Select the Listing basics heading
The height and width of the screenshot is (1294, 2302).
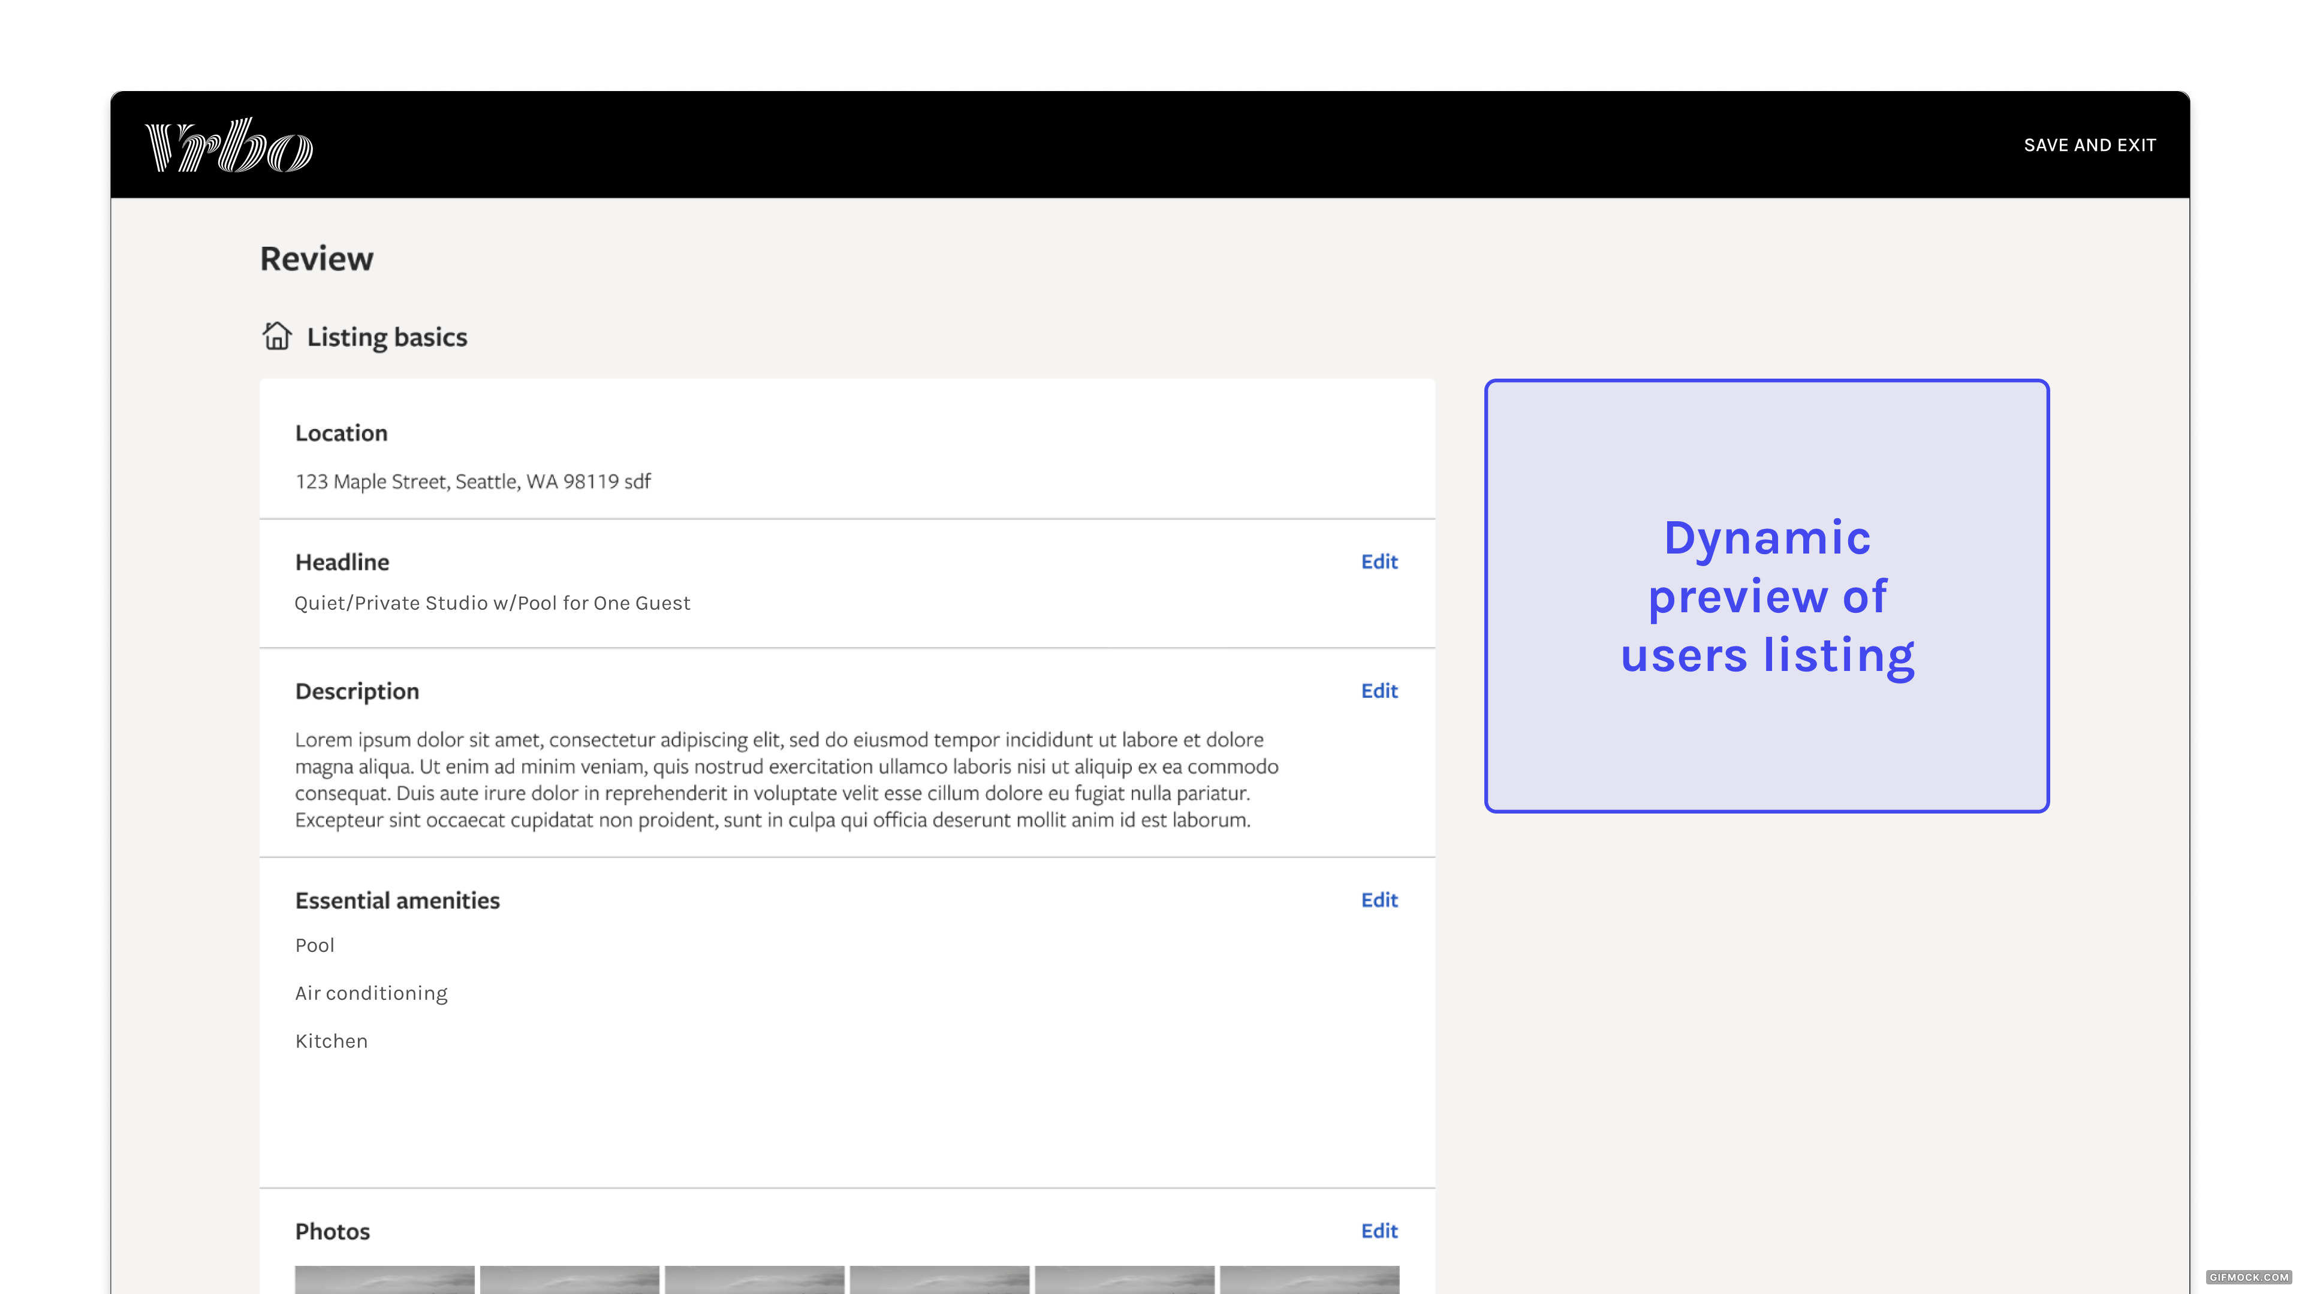coord(387,337)
